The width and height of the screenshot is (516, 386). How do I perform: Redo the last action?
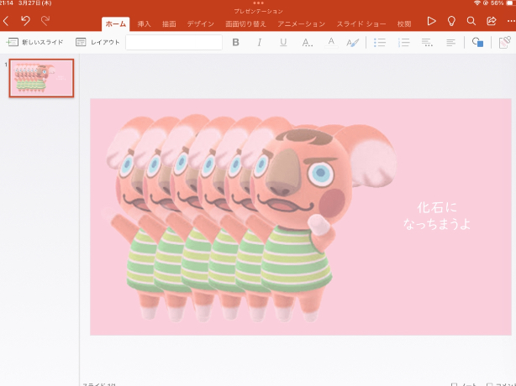pyautogui.click(x=45, y=21)
